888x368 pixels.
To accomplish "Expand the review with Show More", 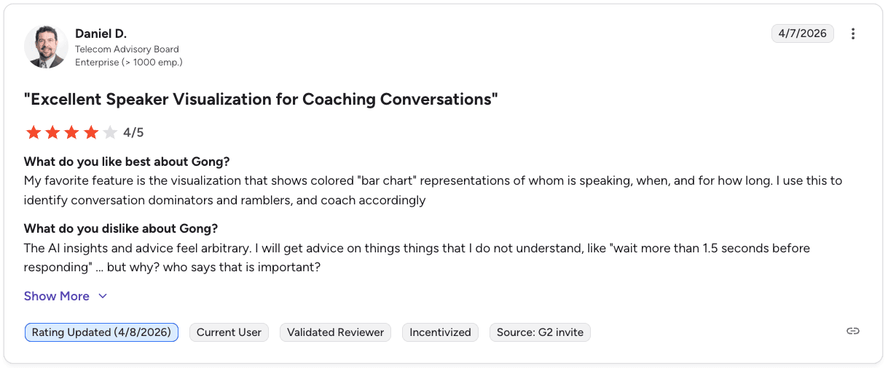I will pos(57,296).
